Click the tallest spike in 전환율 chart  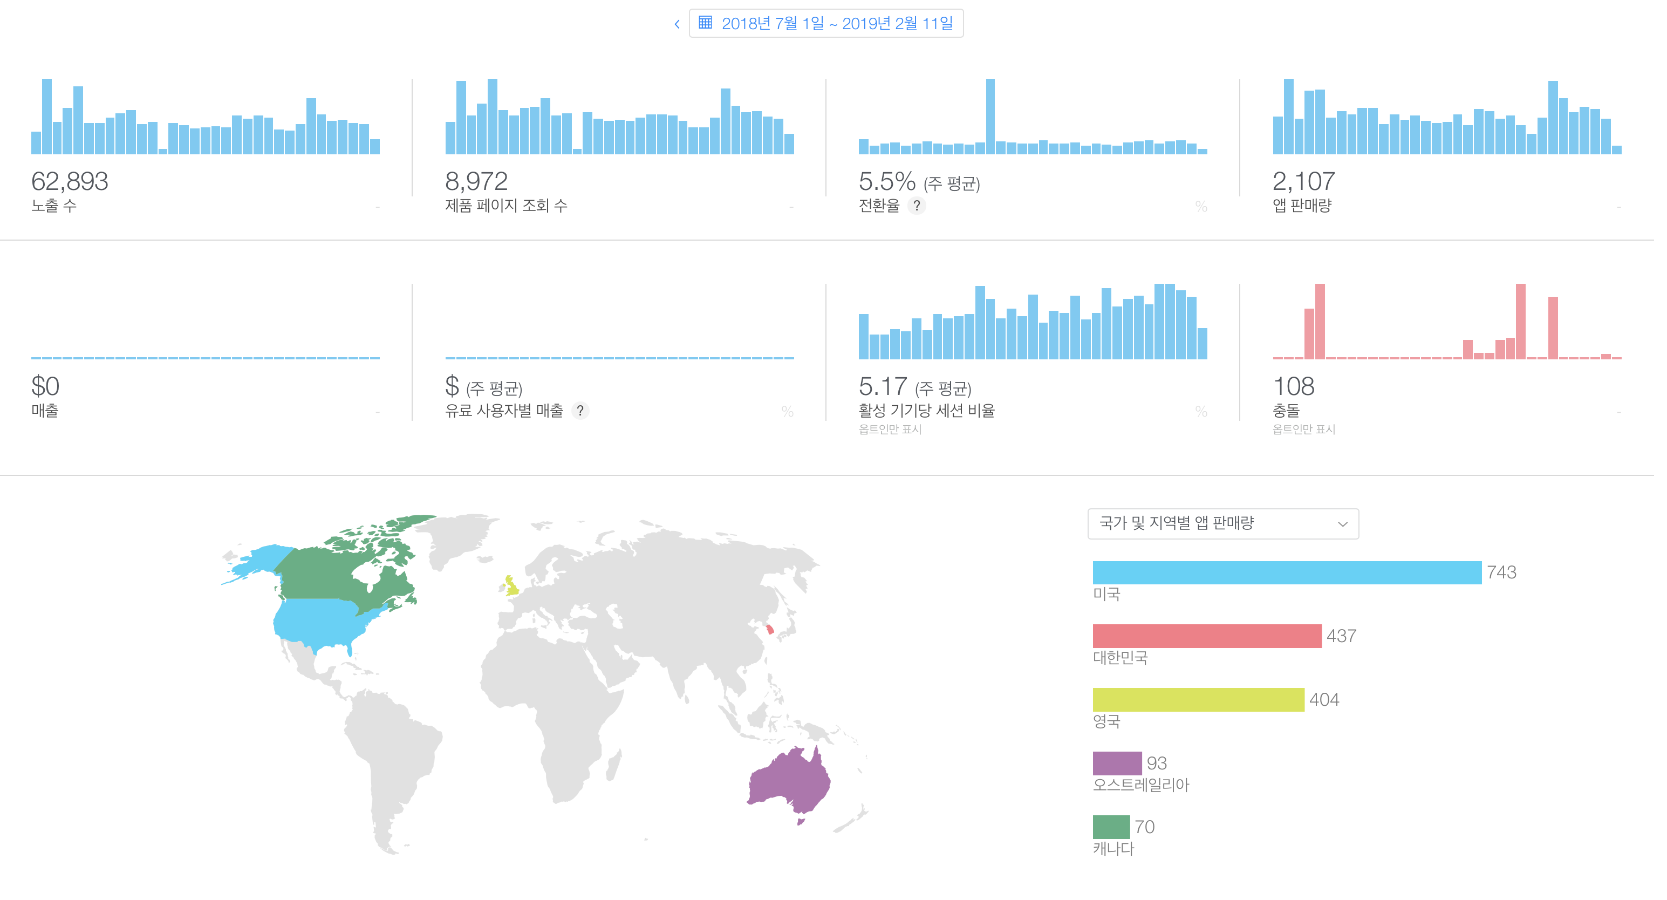[x=990, y=117]
